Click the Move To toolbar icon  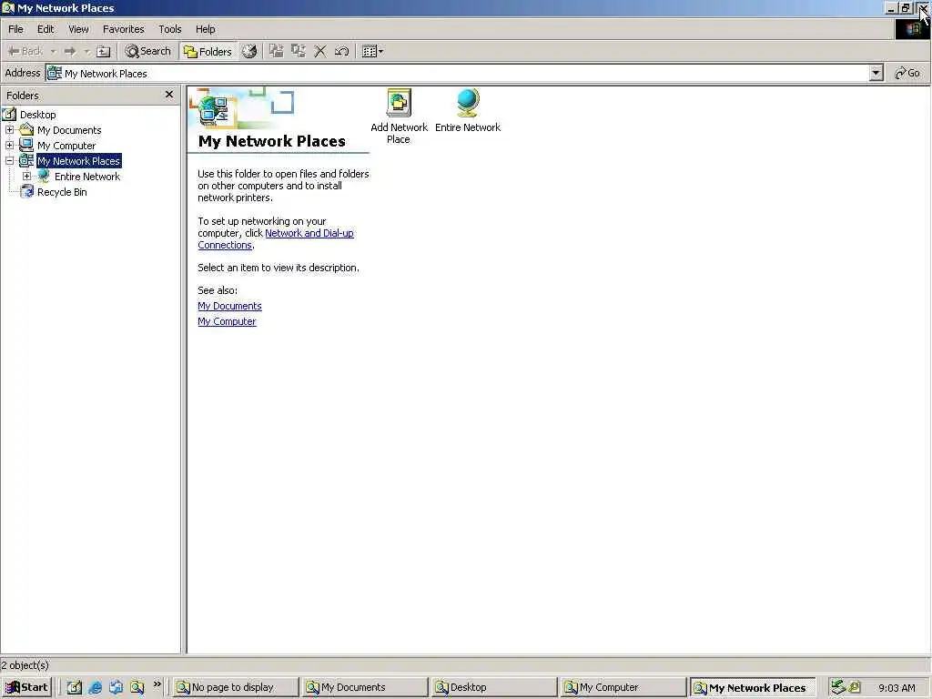pos(277,52)
